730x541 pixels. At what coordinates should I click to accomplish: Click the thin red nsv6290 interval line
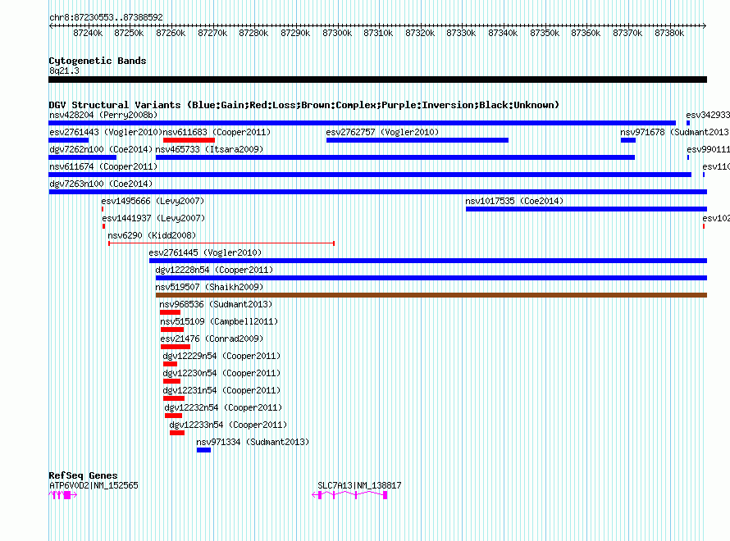(221, 243)
